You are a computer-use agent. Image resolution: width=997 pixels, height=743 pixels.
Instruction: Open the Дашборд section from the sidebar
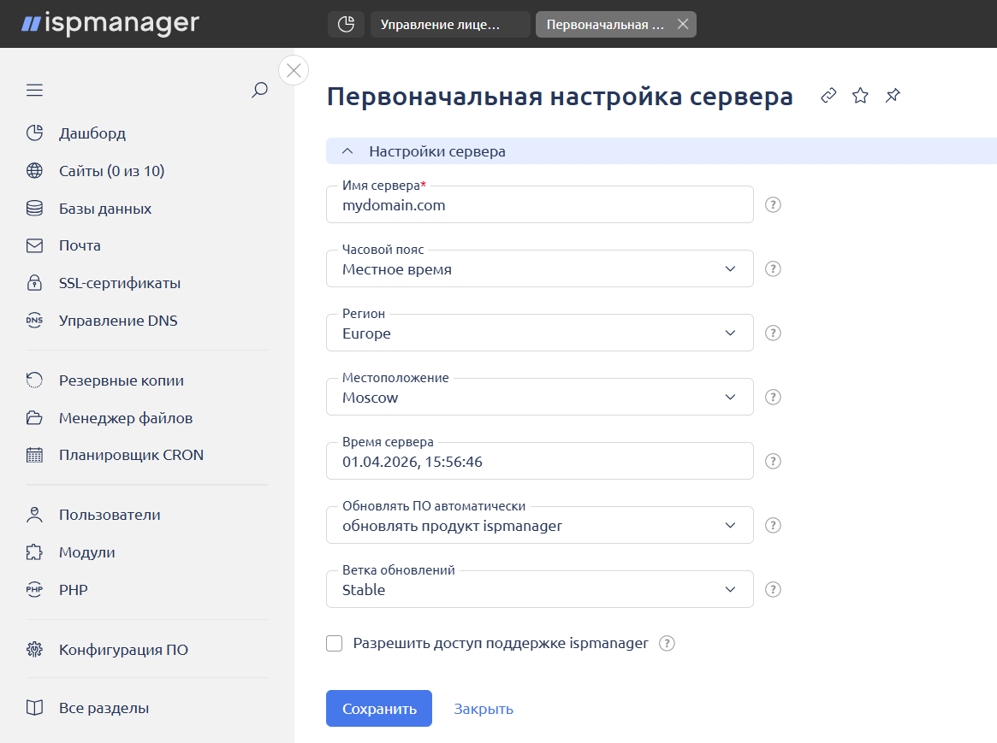click(91, 133)
